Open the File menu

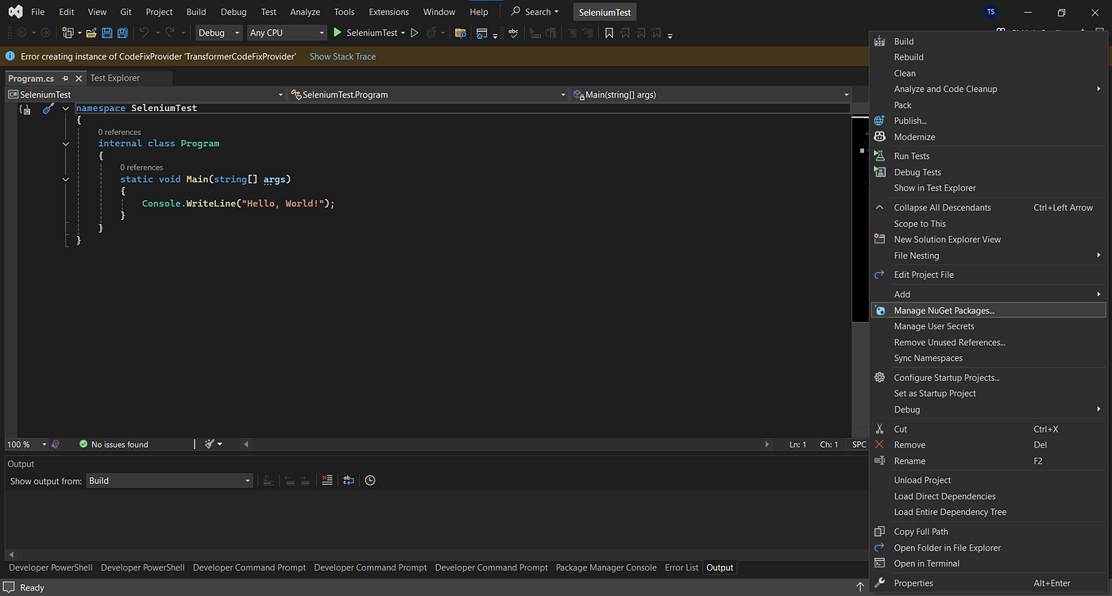[x=37, y=12]
